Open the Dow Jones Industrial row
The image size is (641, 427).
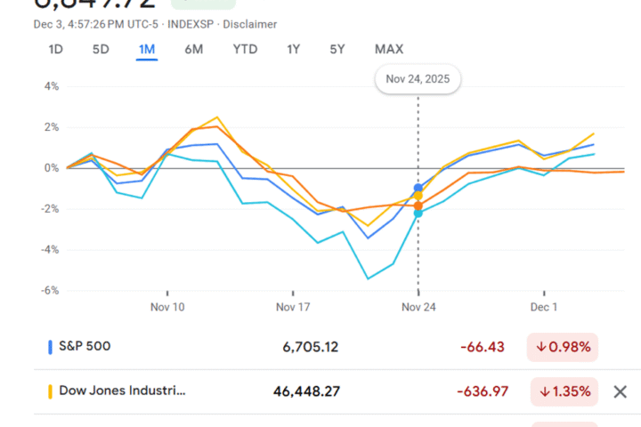tap(124, 391)
